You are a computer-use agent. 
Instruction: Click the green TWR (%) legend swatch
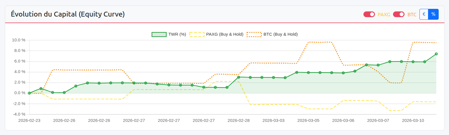(159, 34)
